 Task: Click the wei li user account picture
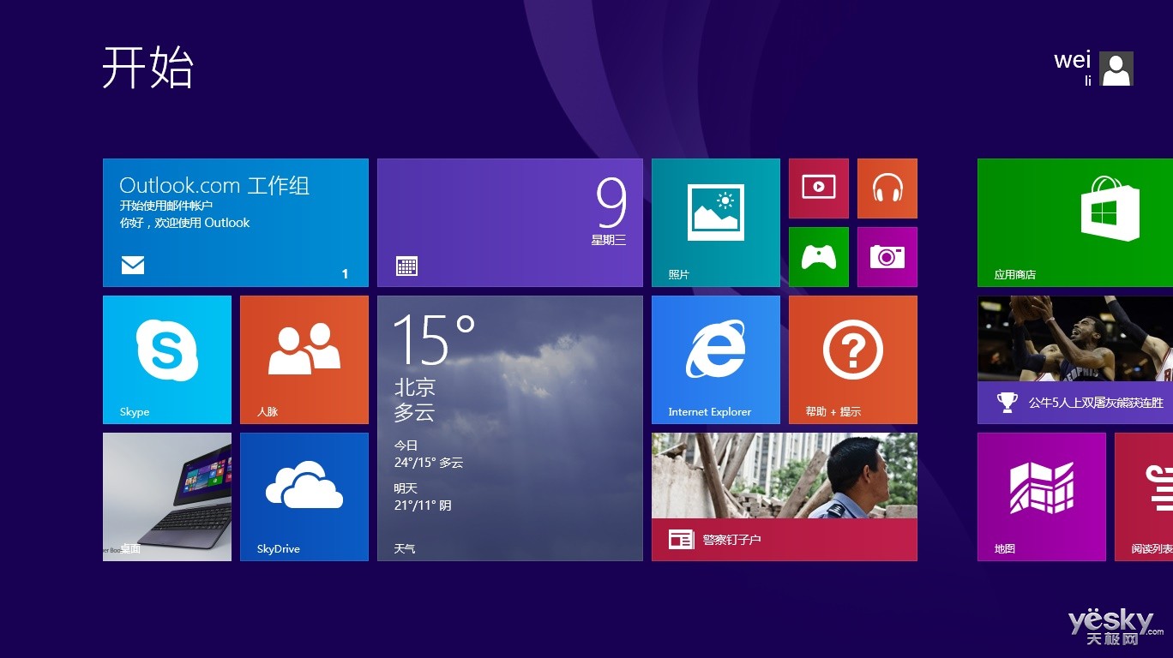(1116, 69)
